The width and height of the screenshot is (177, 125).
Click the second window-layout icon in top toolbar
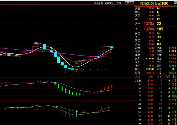pyautogui.click(x=130, y=3)
